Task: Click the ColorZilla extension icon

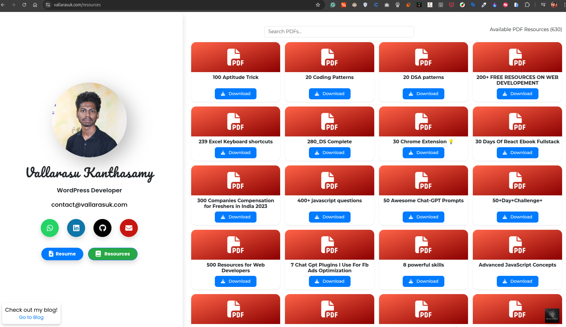Action: pyautogui.click(x=462, y=5)
